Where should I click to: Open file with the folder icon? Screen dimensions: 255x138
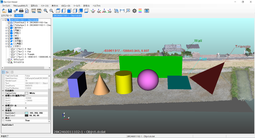point(4,11)
